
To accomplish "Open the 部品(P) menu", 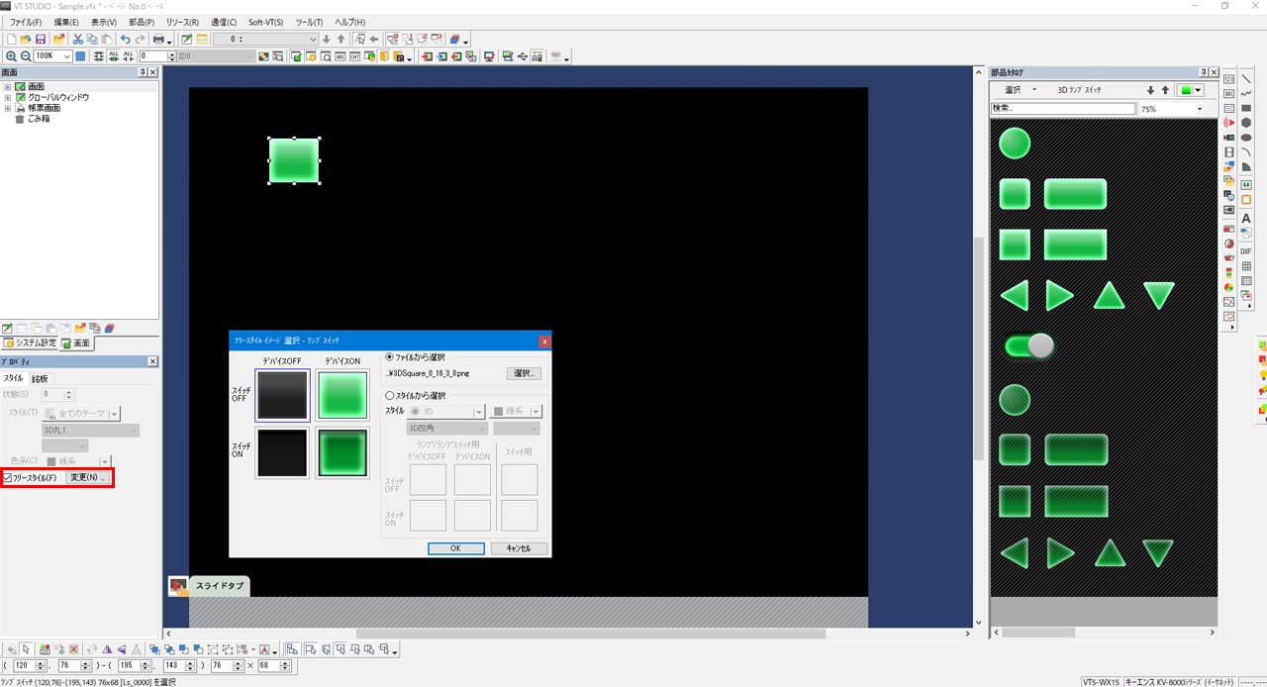I will pyautogui.click(x=142, y=22).
